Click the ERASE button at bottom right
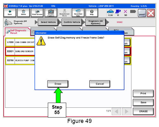This screenshot has height=127, width=159. (x=143, y=112)
